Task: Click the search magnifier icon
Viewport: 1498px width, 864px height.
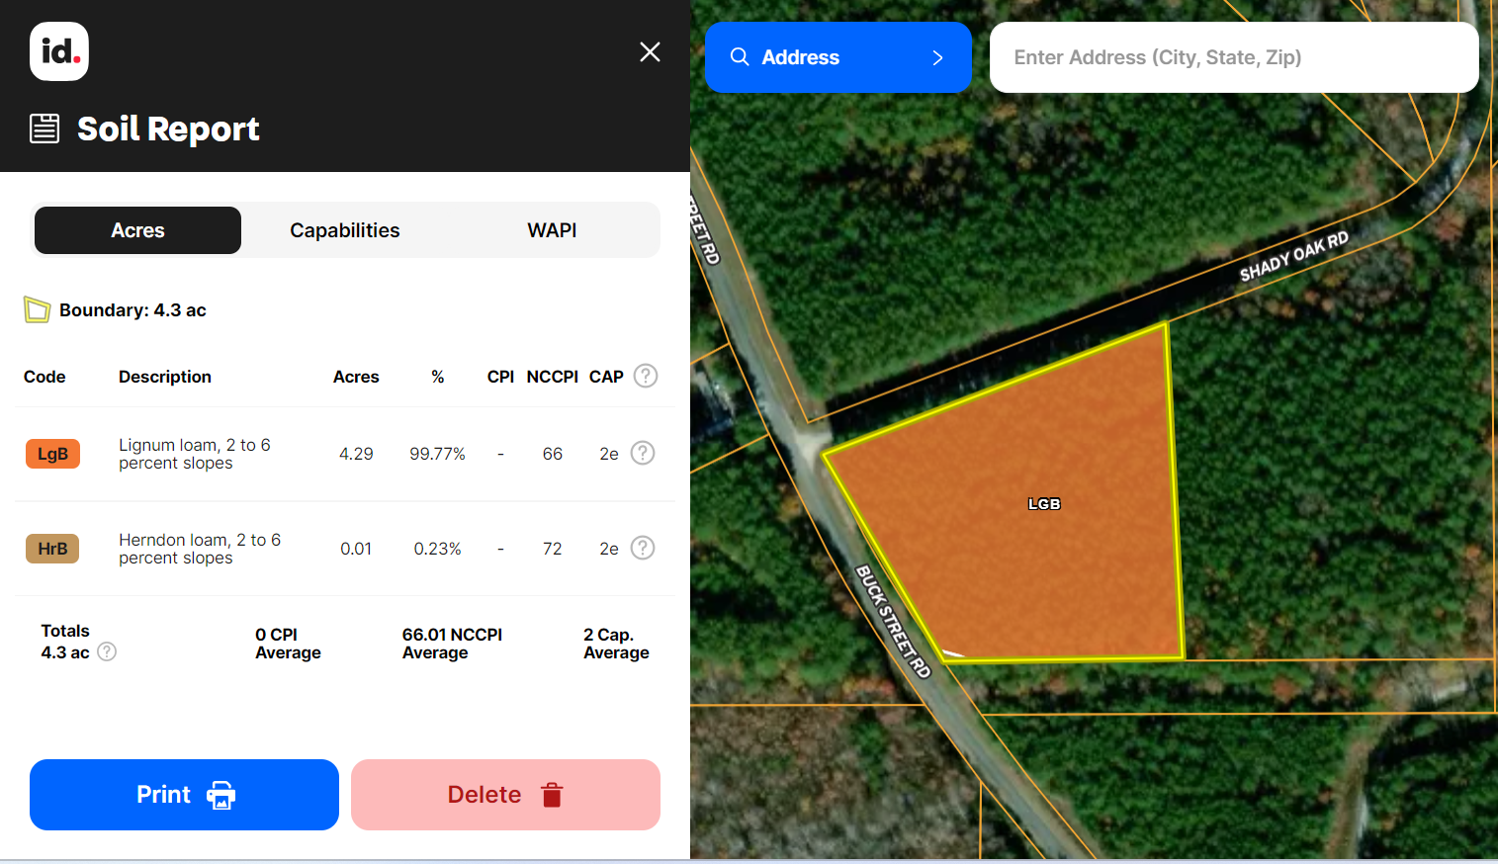Action: point(740,57)
